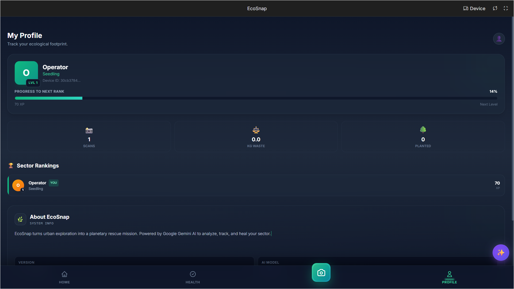Click the rank progress bar
This screenshot has width=514, height=289.
256,98
